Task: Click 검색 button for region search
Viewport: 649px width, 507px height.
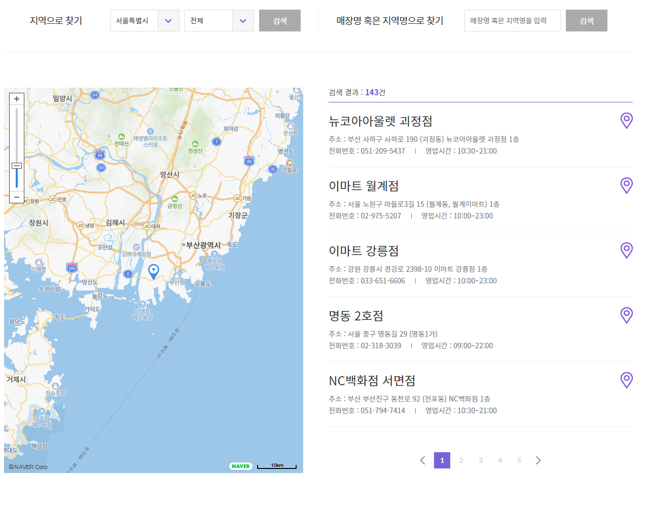Action: [280, 21]
